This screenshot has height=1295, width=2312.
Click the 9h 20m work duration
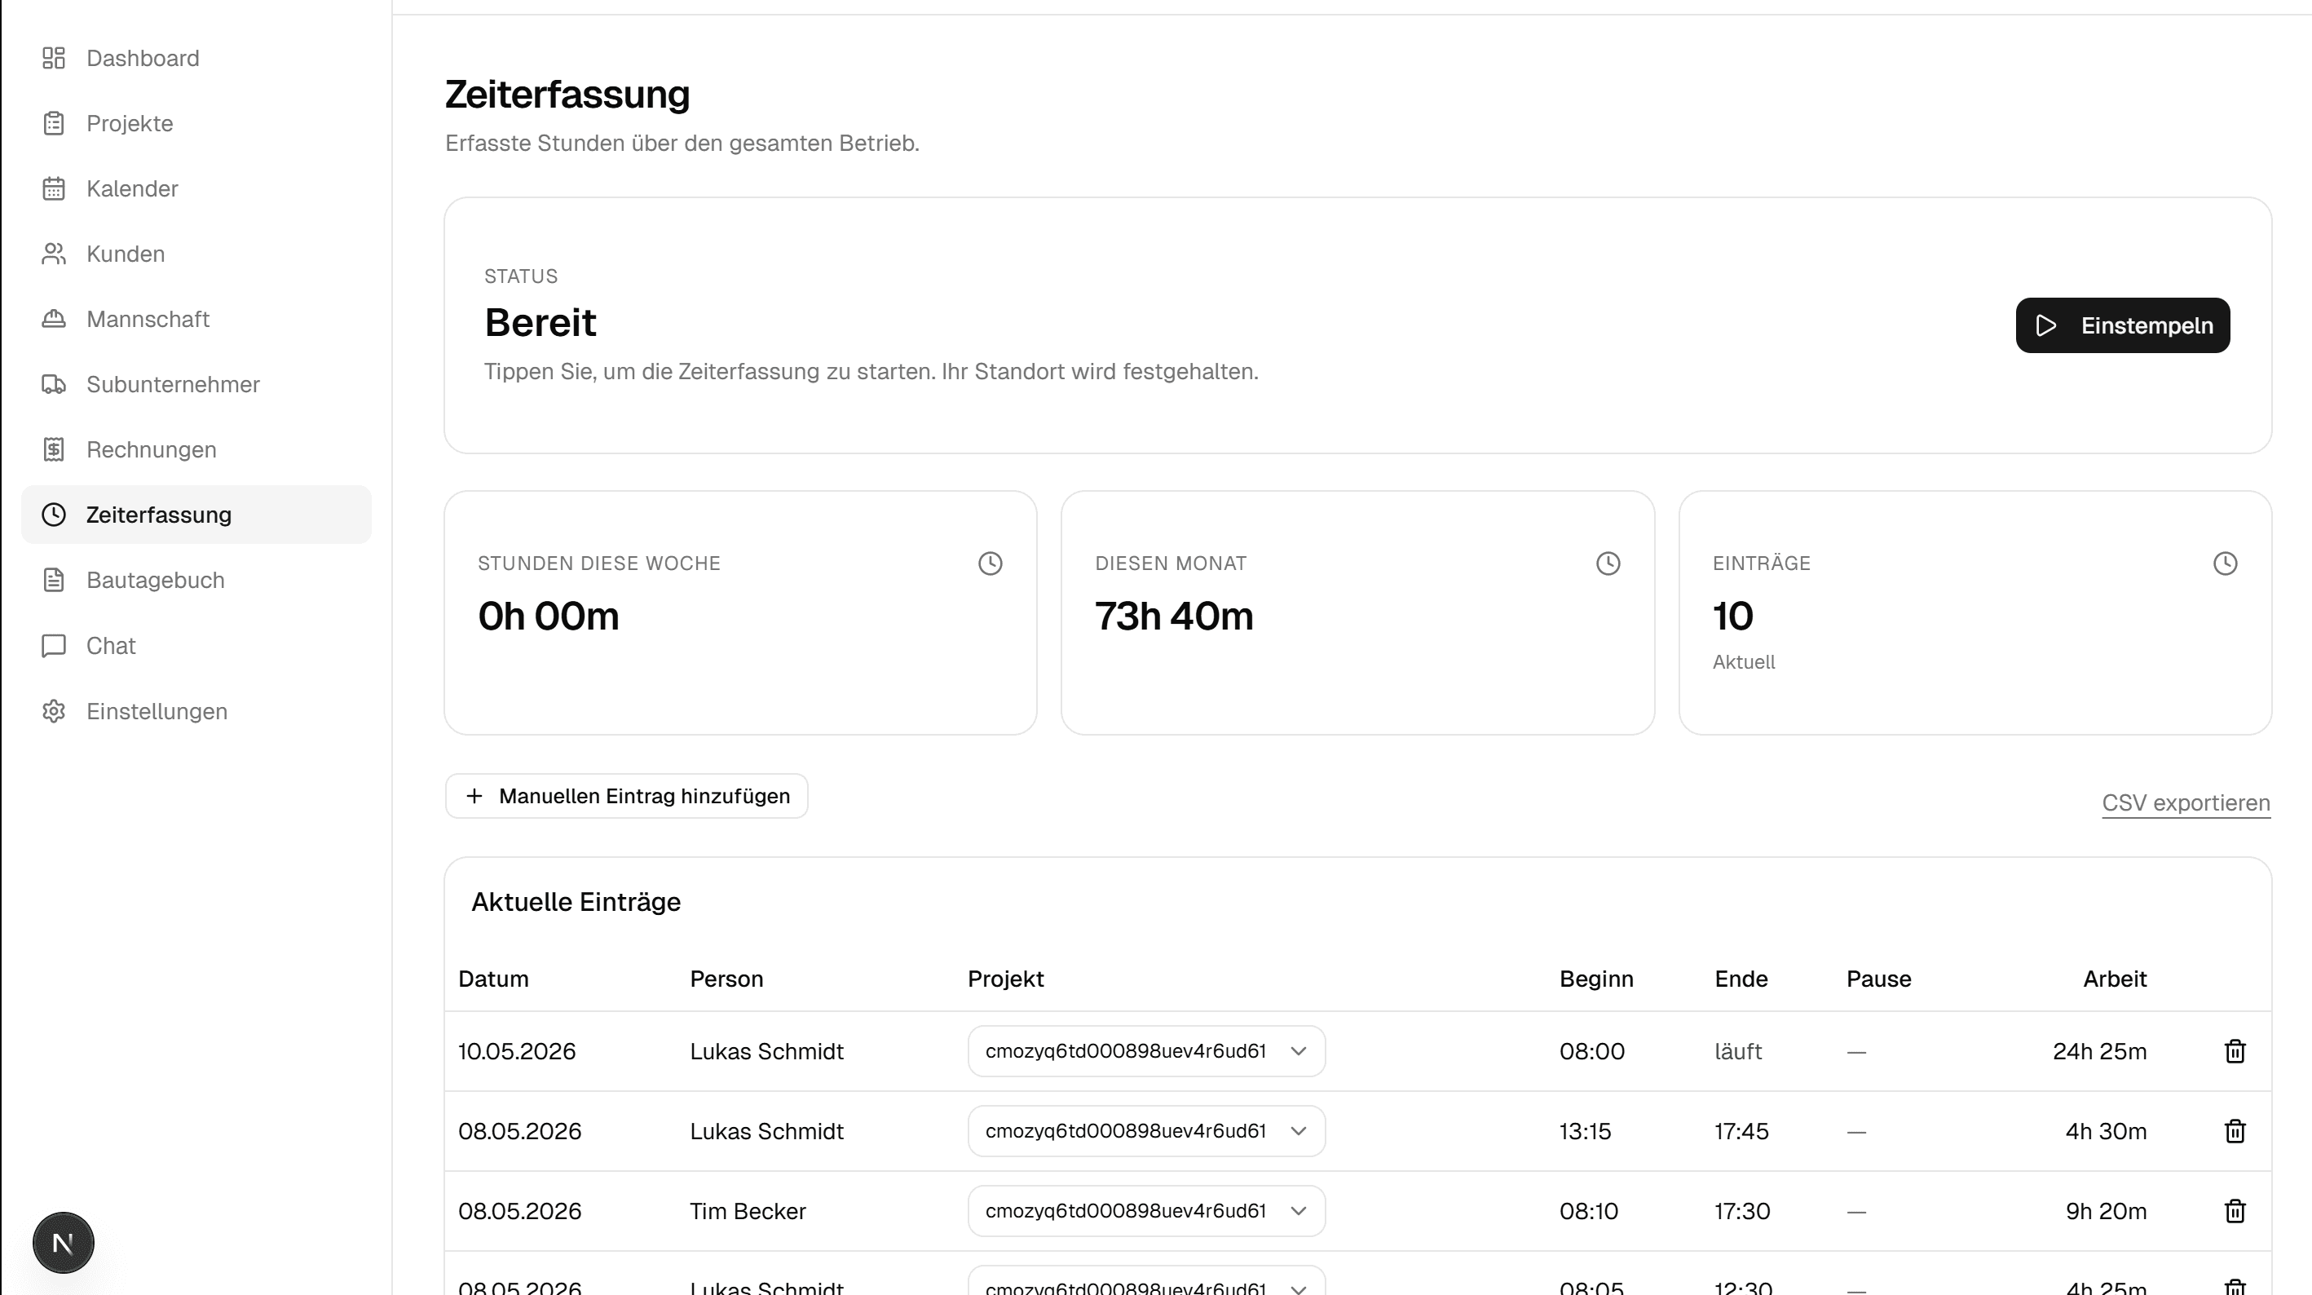click(x=2106, y=1210)
